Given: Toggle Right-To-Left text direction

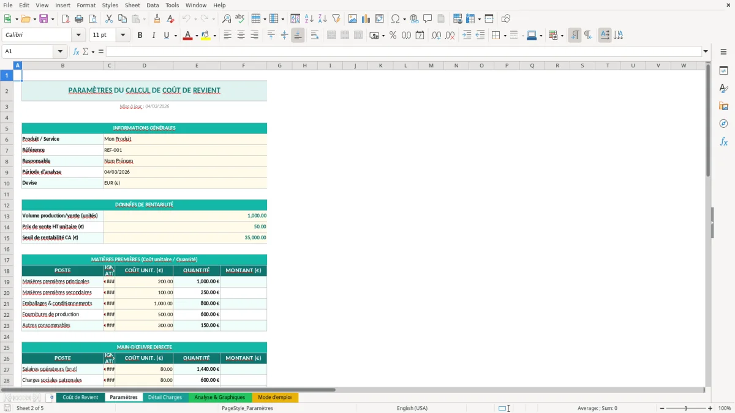Looking at the screenshot, I should pyautogui.click(x=588, y=35).
